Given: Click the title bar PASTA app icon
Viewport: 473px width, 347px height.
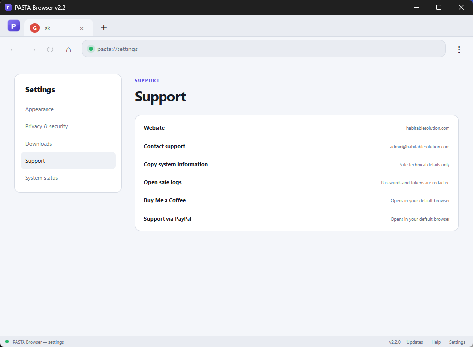Looking at the screenshot, I should 8,7.
